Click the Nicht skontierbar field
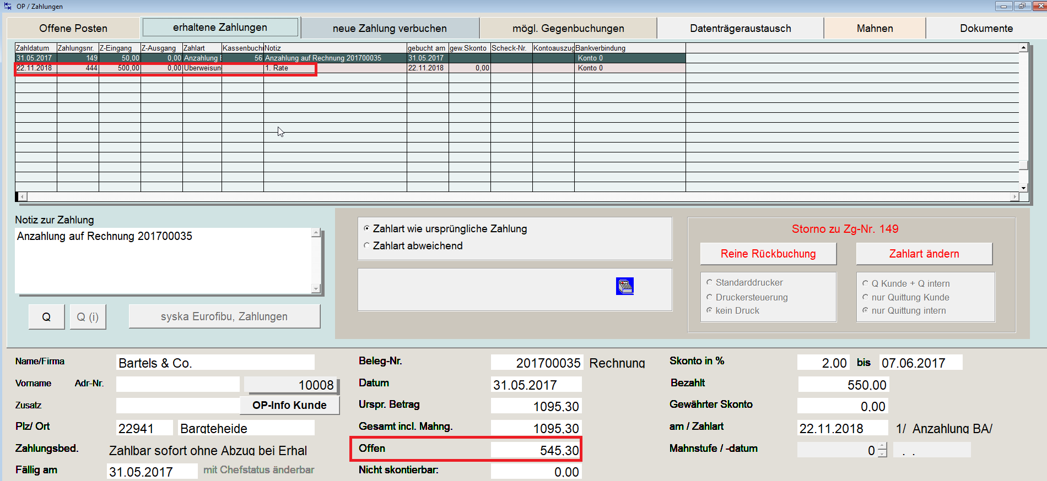Screen dimensions: 1047x481 [536, 471]
